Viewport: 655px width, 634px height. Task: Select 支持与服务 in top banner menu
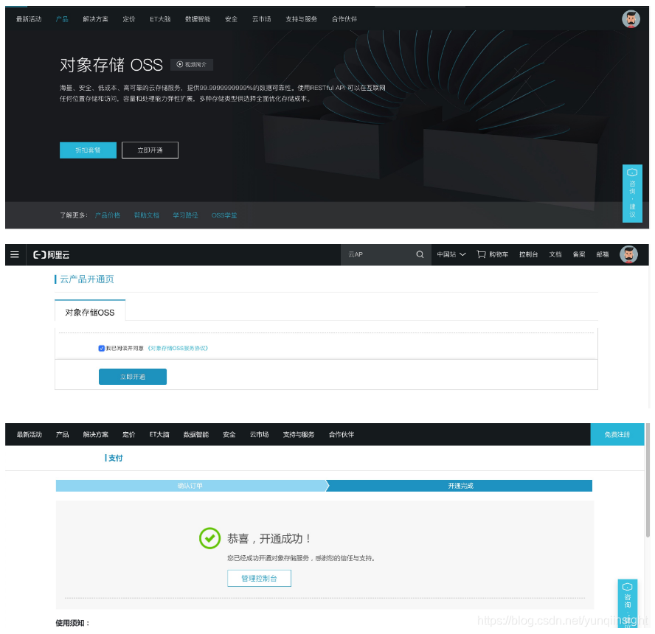coord(302,19)
